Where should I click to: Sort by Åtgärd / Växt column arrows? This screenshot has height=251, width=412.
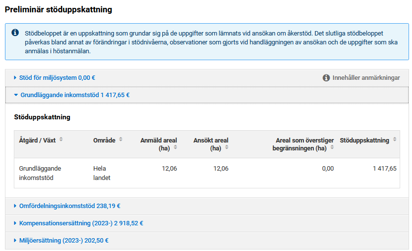point(61,140)
